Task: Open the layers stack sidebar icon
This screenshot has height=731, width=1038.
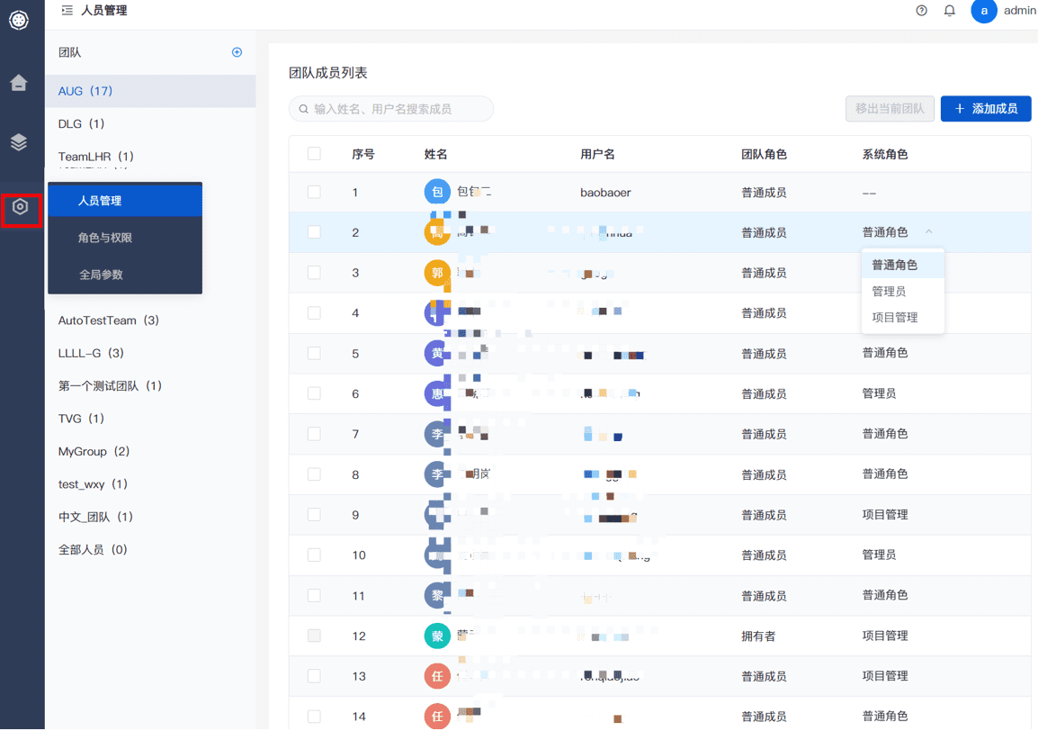Action: coord(19,142)
